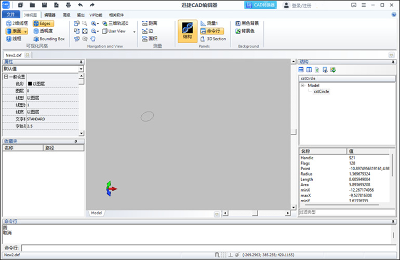400x260 pixels.
Task: Open the User View dropdown
Action: tap(134, 31)
